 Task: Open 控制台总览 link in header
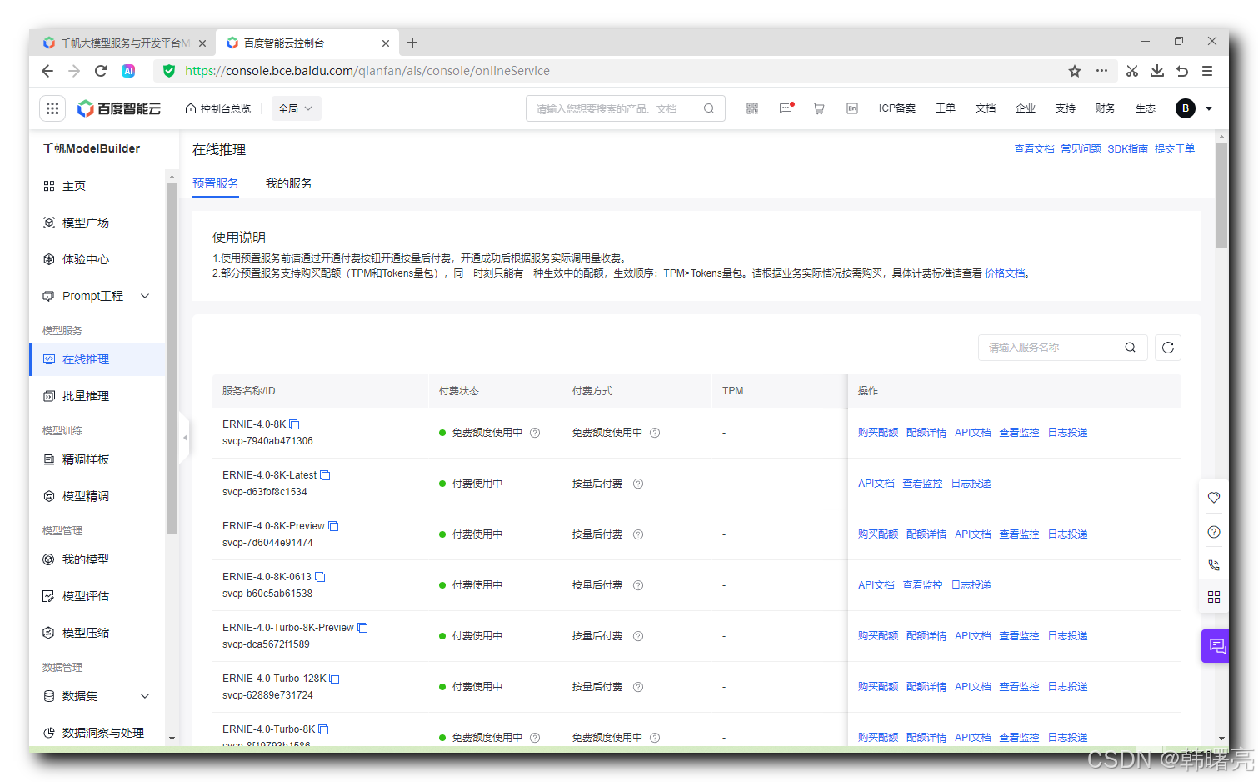(218, 108)
